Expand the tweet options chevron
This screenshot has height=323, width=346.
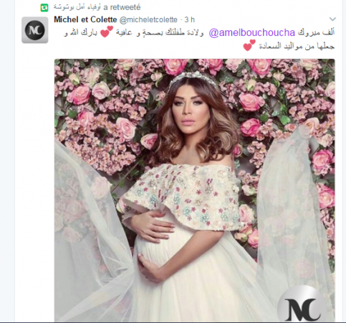(332, 19)
